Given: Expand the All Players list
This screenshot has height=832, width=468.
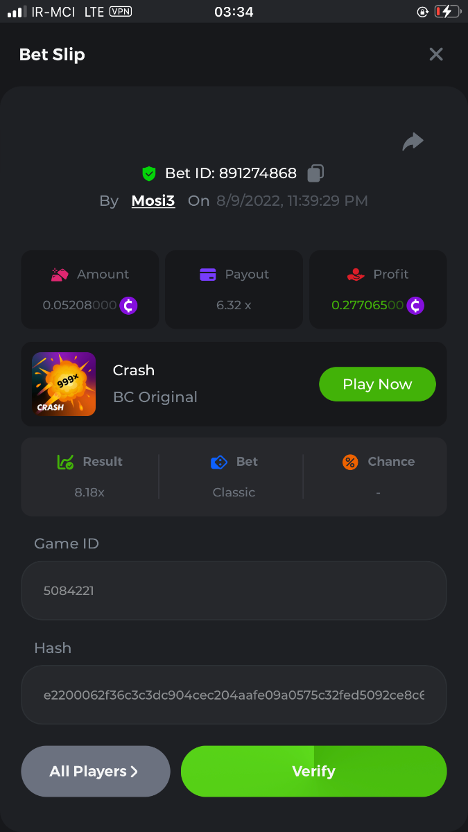Looking at the screenshot, I should pyautogui.click(x=96, y=771).
